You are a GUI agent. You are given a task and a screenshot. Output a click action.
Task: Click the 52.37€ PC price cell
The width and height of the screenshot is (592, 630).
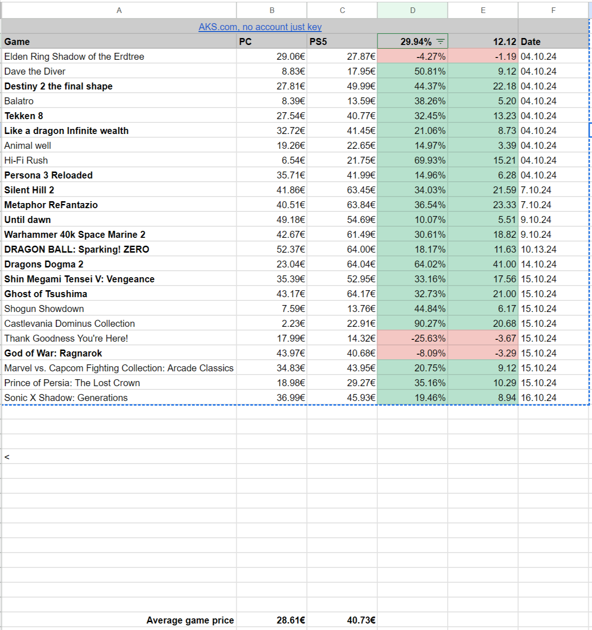point(272,249)
